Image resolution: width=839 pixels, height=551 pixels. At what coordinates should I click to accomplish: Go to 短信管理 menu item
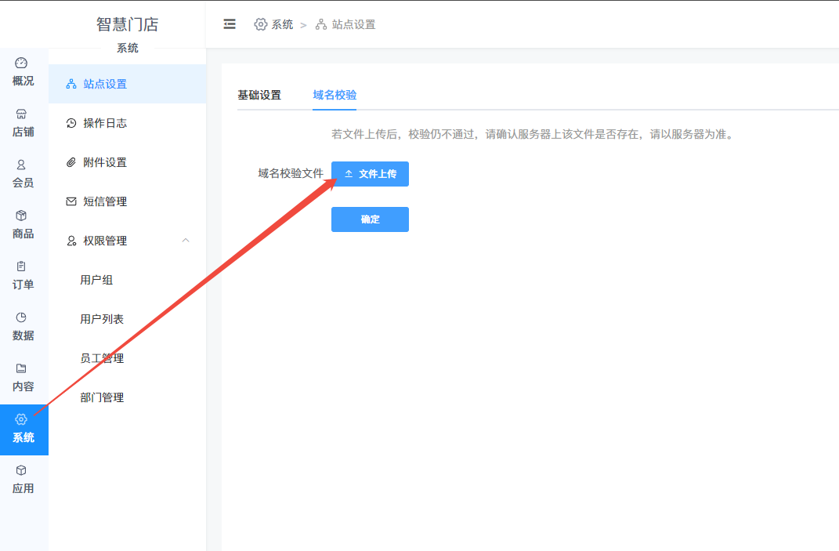105,201
